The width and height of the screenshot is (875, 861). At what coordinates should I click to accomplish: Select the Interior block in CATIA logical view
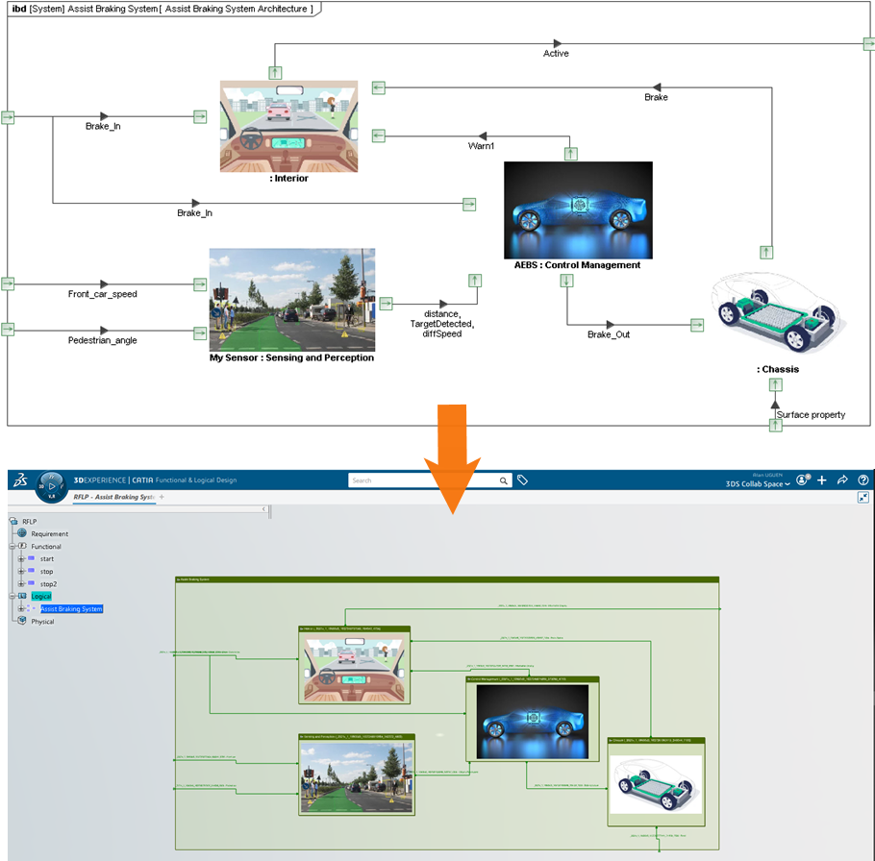[x=355, y=665]
